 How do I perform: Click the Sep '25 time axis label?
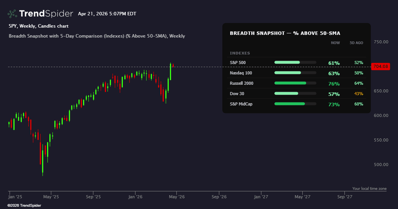coord(93,197)
